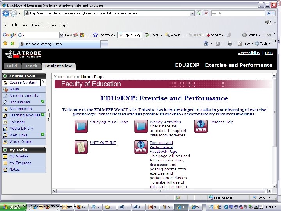Open the Student Help WWW icon
Viewport: 281px width, 211px height.
(x=201, y=126)
